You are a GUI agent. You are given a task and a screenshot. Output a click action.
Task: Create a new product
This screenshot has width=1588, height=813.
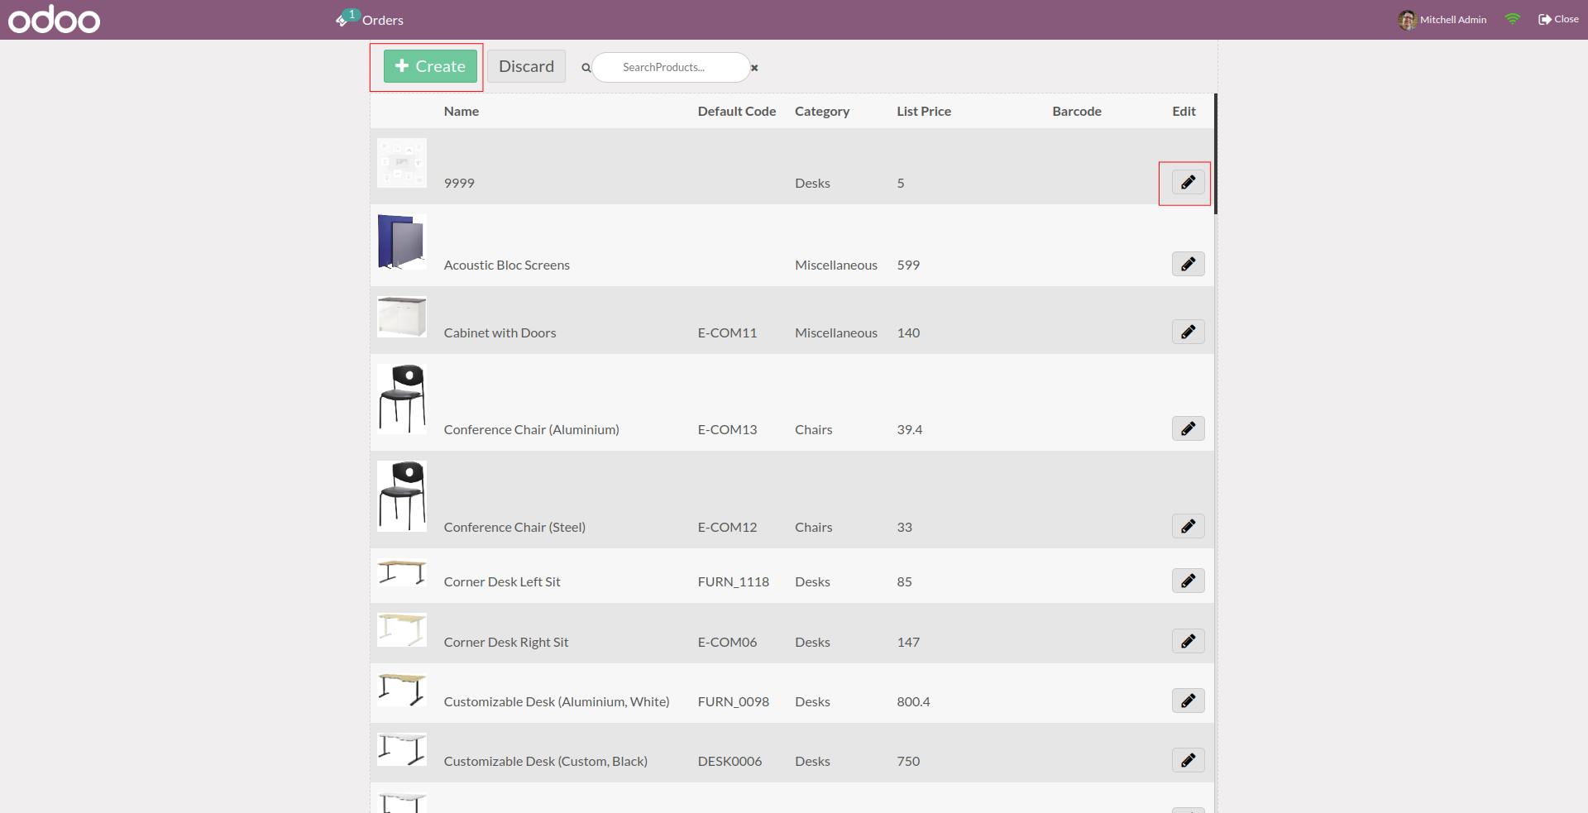(x=430, y=66)
